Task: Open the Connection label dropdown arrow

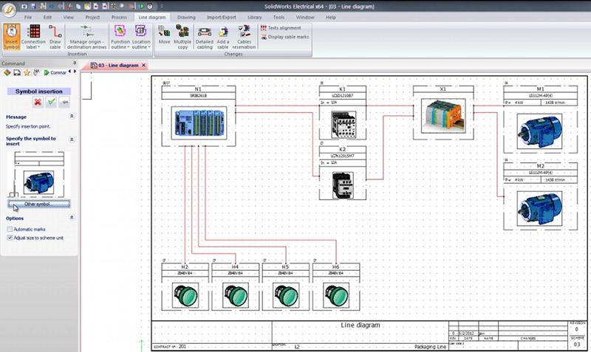Action: (x=39, y=47)
